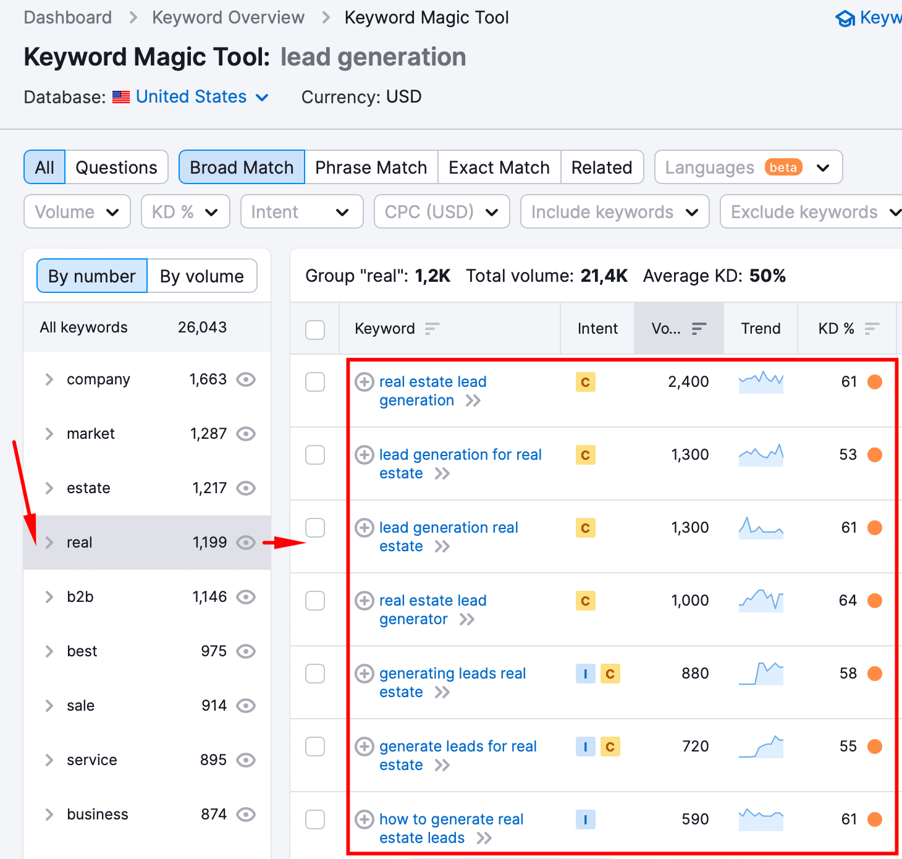Toggle visibility eye for 'estate' group
Screen dimensions: 902x859
[x=246, y=488]
